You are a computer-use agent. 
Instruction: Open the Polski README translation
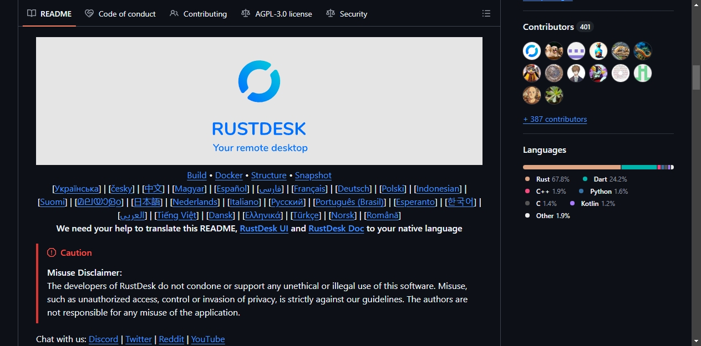393,188
